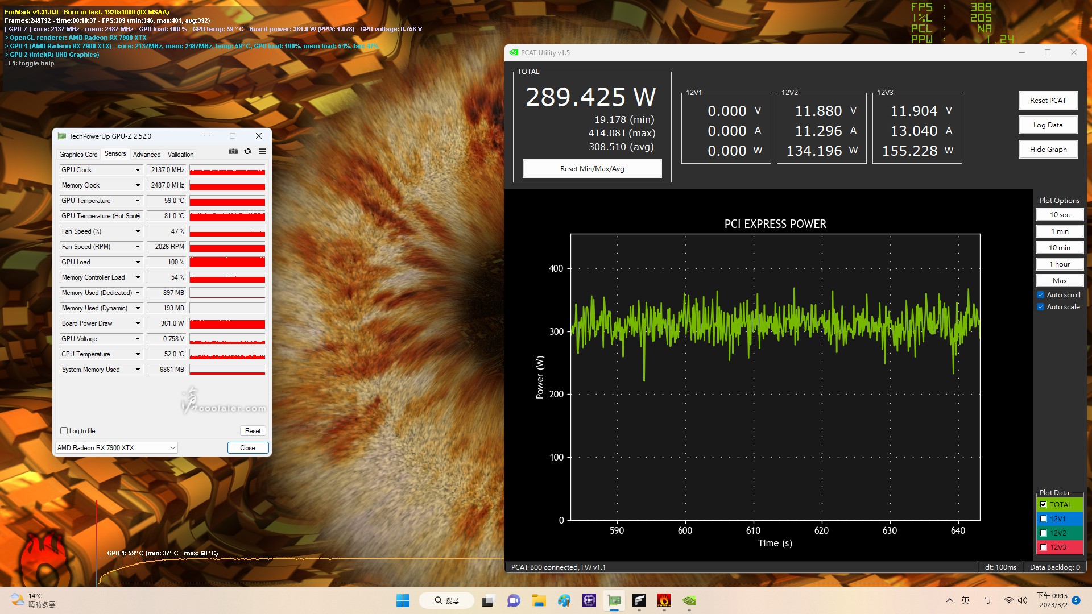Switch to the NVIDIA PCAT taskbar icon
The image size is (1092, 614).
(689, 600)
